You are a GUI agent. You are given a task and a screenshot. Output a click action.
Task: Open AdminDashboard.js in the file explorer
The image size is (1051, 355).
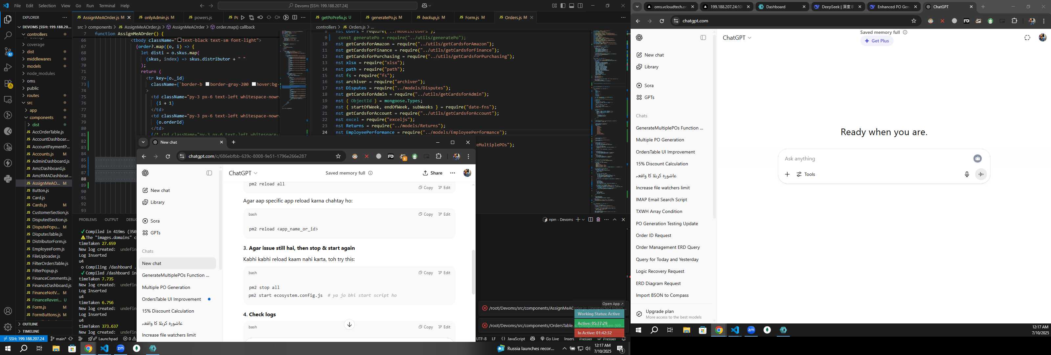[x=51, y=161]
